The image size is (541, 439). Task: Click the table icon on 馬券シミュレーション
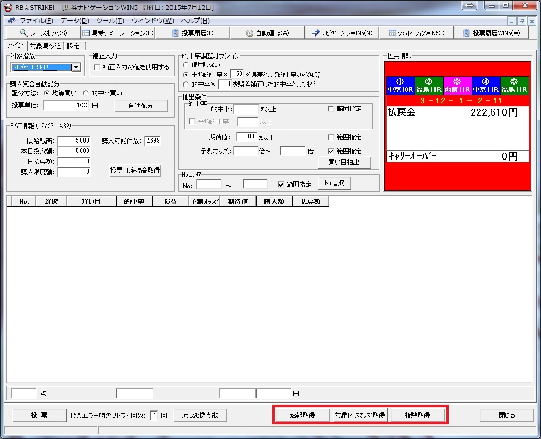tap(86, 33)
